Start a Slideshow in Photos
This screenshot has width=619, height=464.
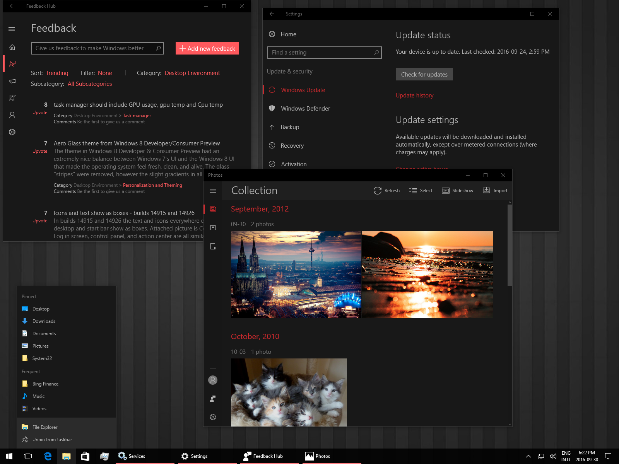tap(458, 190)
